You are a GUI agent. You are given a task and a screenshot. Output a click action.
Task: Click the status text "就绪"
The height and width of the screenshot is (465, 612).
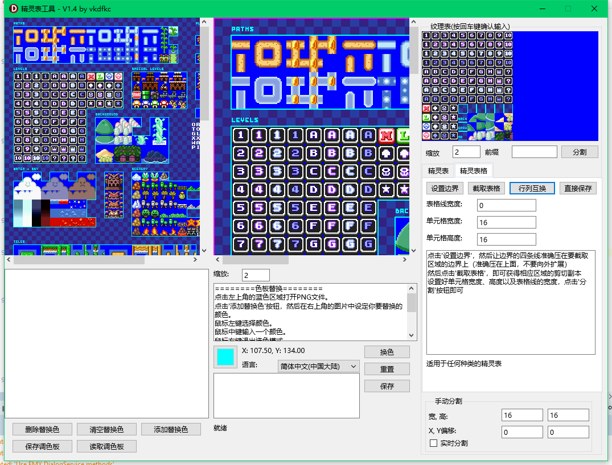[220, 428]
